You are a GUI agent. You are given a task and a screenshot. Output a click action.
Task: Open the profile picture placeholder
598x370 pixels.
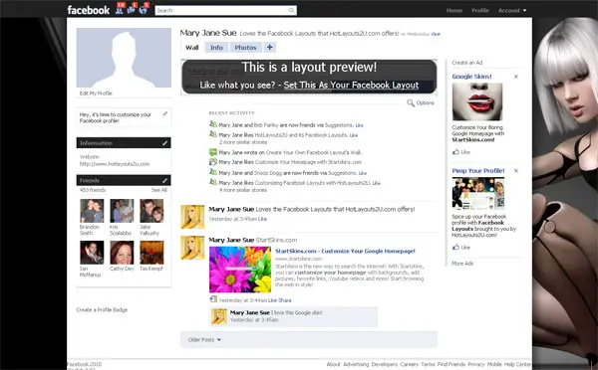click(124, 58)
